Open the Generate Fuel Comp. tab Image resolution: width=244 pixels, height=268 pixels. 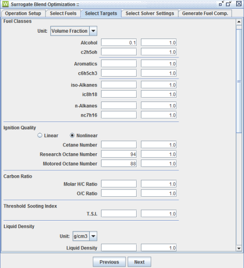(x=205, y=13)
